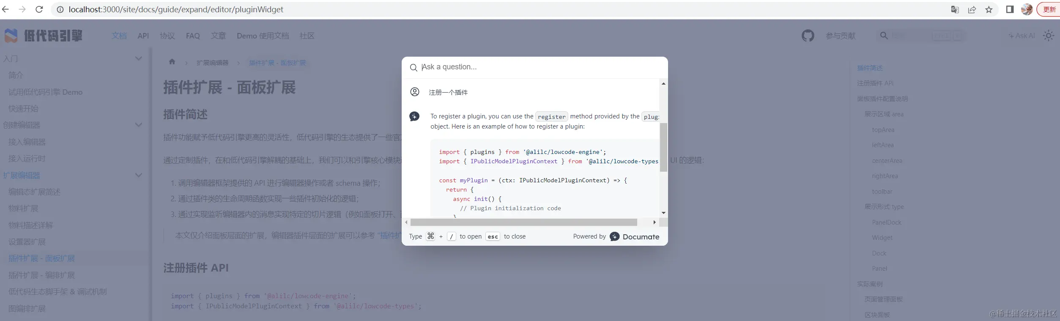Open 简介 in the sidebar
The height and width of the screenshot is (321, 1060).
(16, 75)
